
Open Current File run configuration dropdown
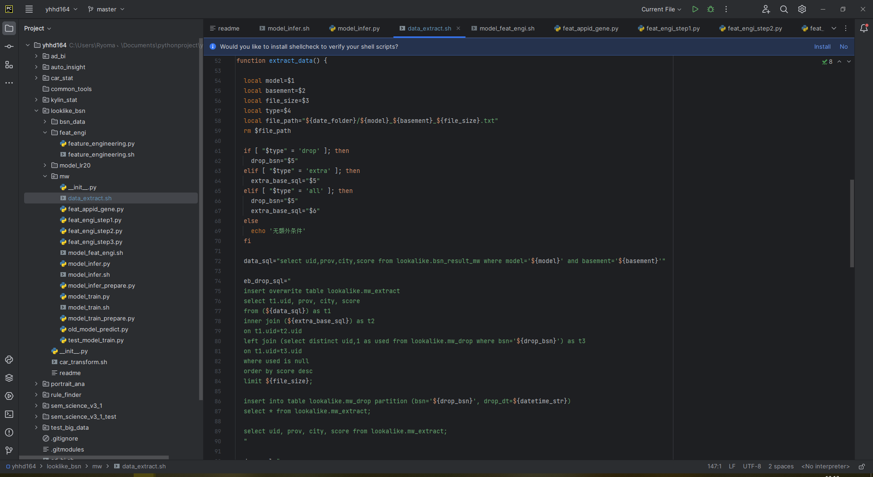click(661, 9)
